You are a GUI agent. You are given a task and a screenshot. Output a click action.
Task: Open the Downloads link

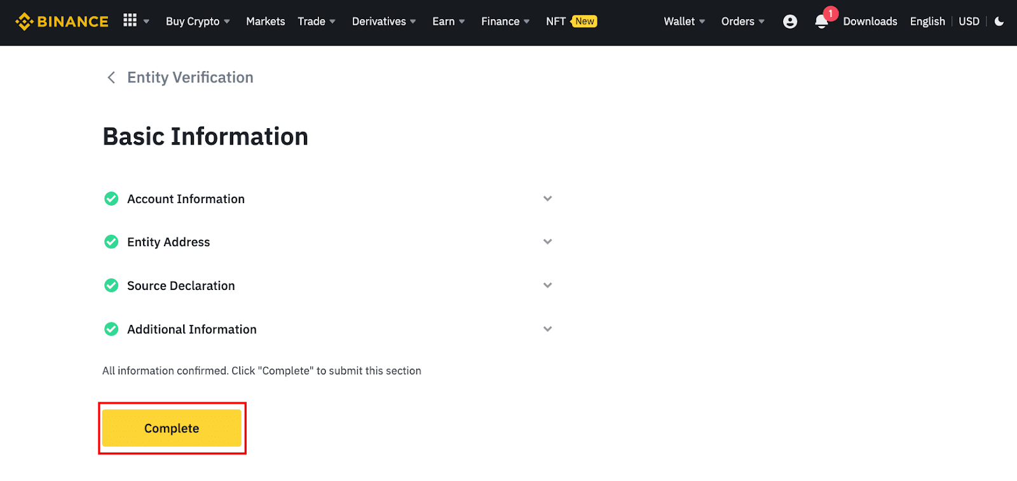tap(870, 22)
